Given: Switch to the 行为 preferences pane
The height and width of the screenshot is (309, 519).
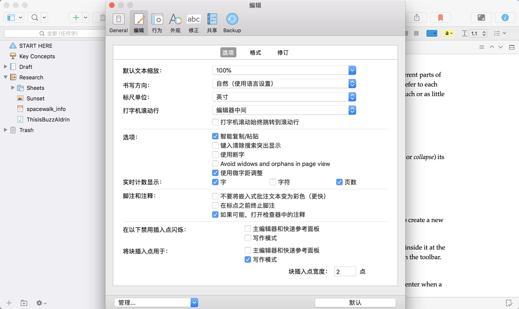Looking at the screenshot, I should pyautogui.click(x=157, y=22).
